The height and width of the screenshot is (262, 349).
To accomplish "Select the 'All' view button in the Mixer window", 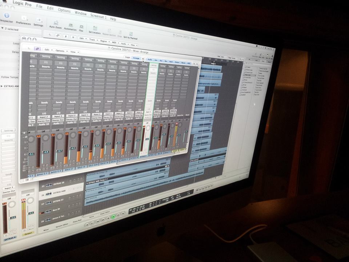I will [143, 59].
